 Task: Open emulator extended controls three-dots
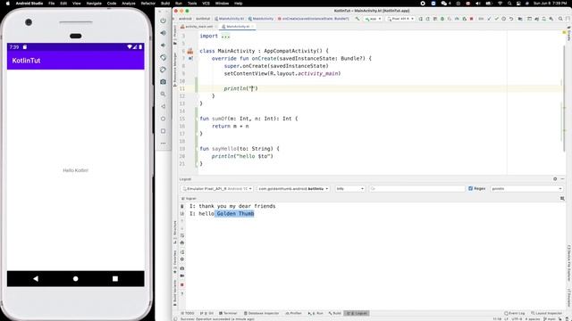coord(163,143)
